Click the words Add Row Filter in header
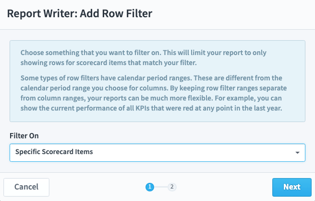The height and width of the screenshot is (201, 315). 116,13
